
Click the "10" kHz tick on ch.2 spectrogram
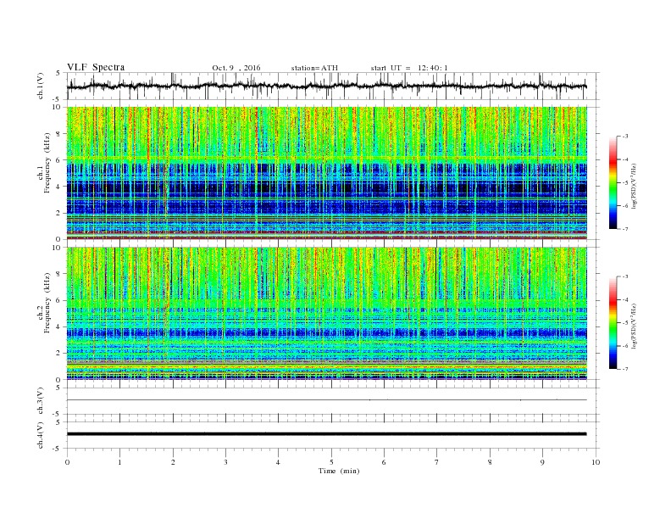tap(57, 247)
